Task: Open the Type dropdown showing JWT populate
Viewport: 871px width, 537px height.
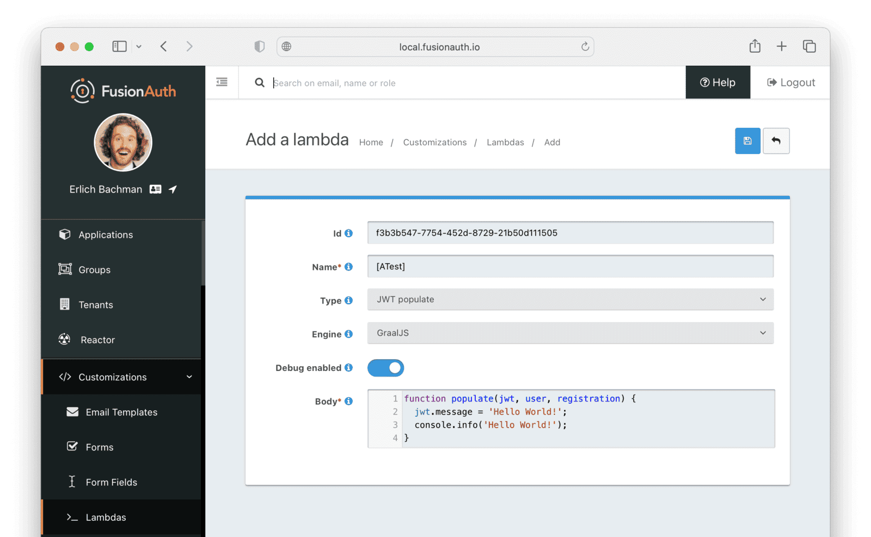Action: click(x=571, y=300)
